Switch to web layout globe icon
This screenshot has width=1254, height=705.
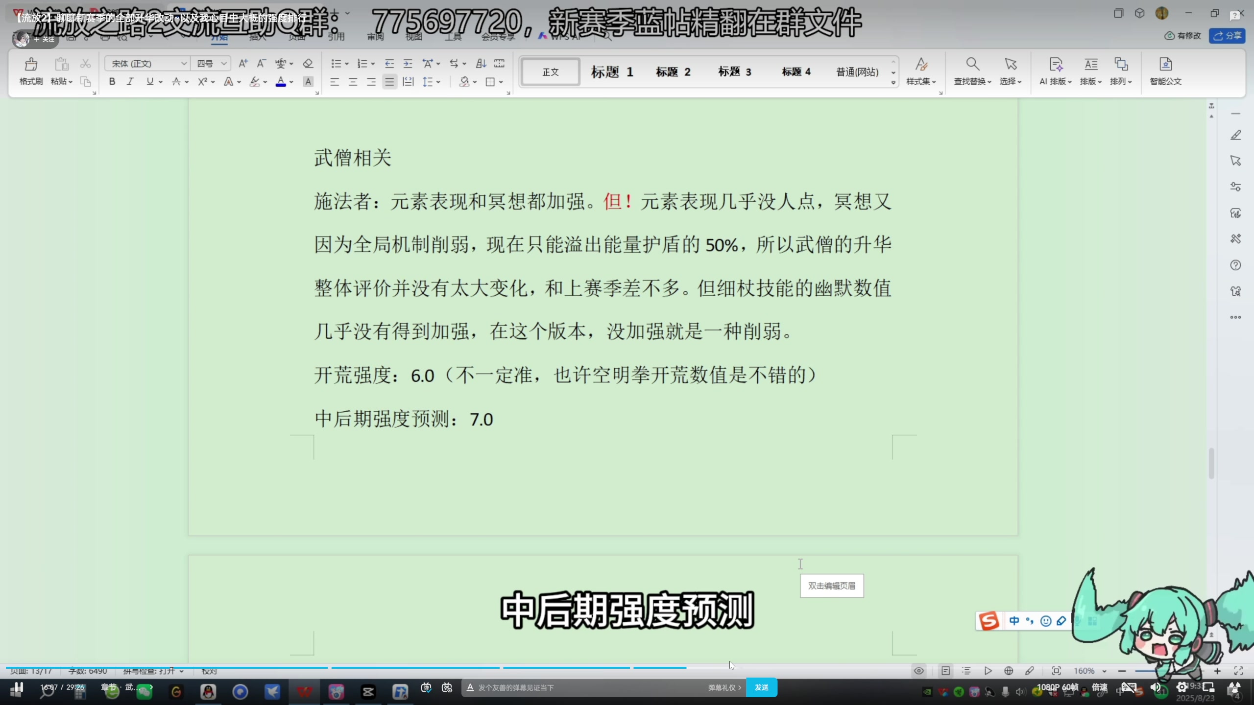(x=1009, y=671)
